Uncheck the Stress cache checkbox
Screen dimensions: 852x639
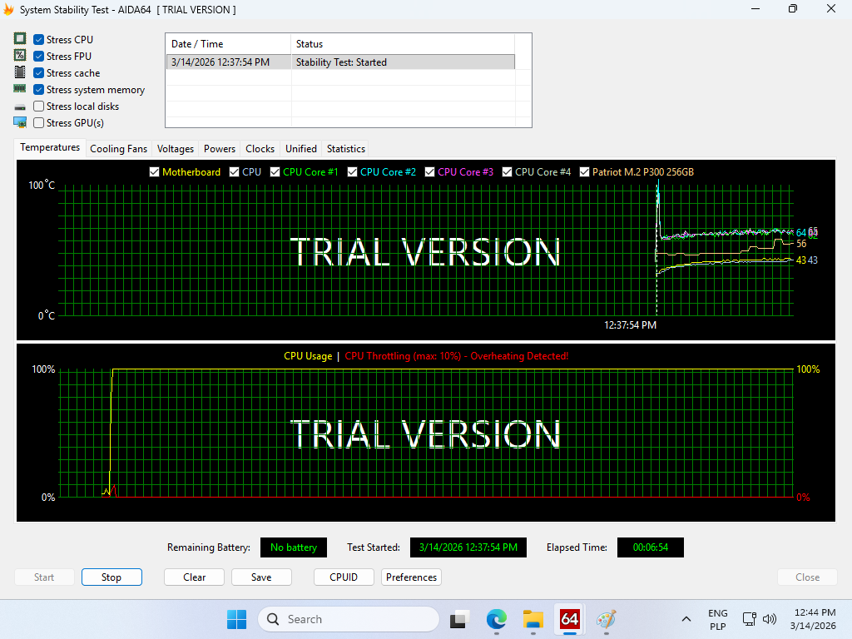(38, 73)
